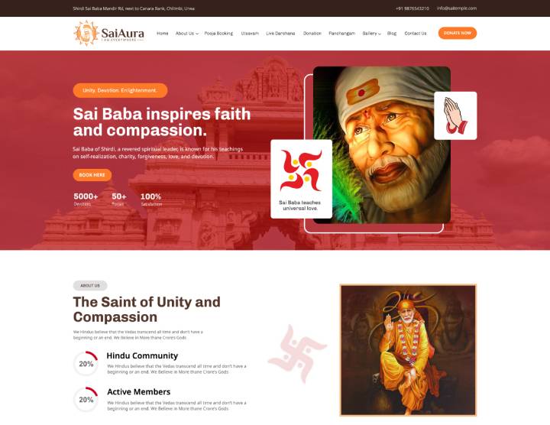Click the praying hands icon card
This screenshot has width=550, height=425.
tap(455, 115)
